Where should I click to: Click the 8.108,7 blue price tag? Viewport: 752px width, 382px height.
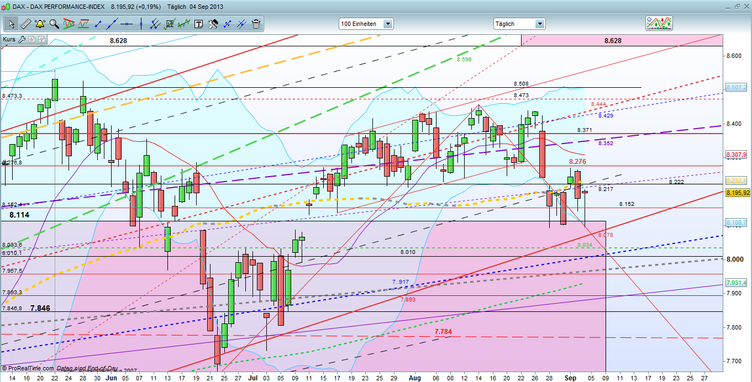coord(735,222)
